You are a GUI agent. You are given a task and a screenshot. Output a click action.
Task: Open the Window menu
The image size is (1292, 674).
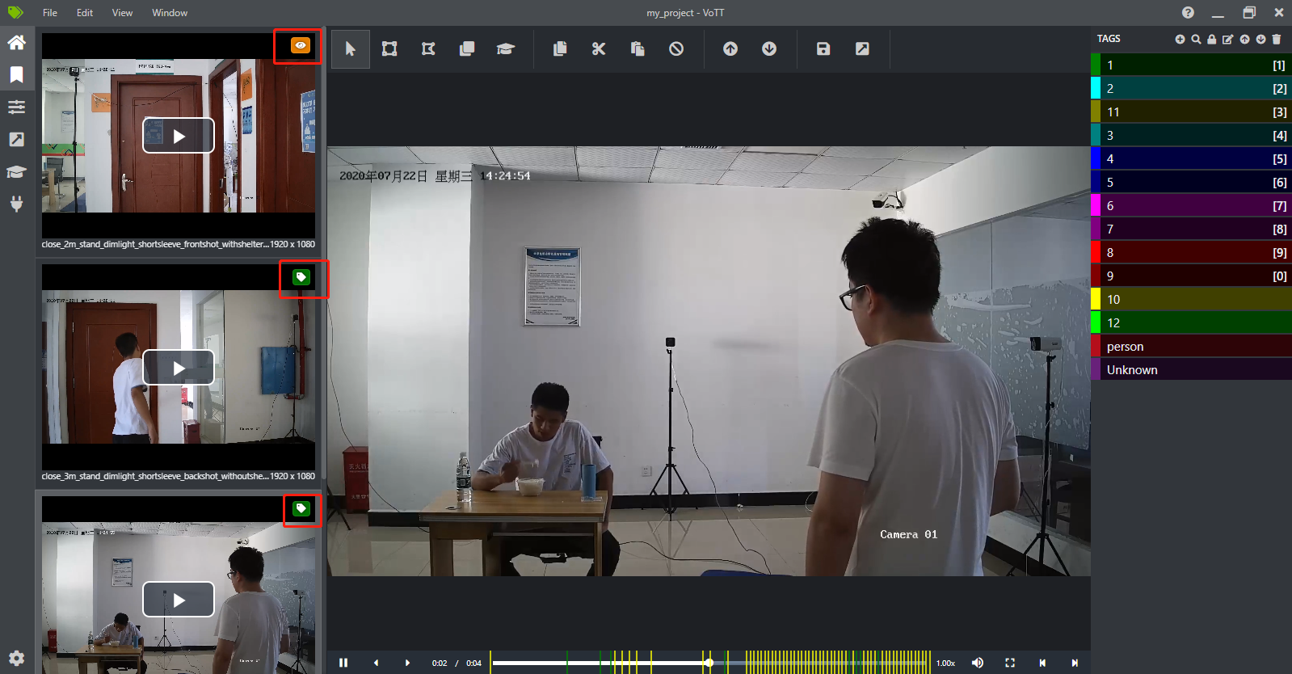[x=170, y=13]
